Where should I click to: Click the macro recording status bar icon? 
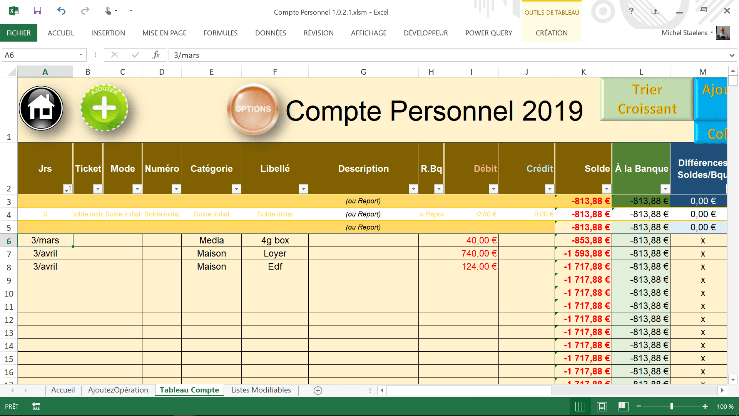coord(36,406)
